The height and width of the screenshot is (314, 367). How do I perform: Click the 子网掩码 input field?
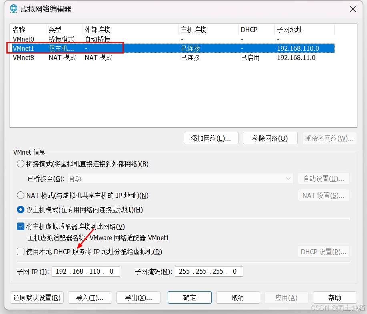coord(209,271)
